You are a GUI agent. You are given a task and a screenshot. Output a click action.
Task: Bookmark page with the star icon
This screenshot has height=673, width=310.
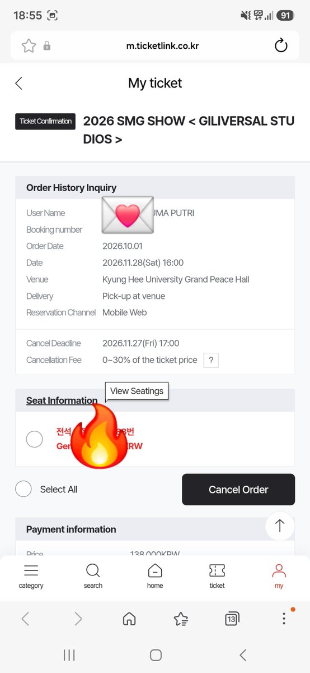pos(29,45)
